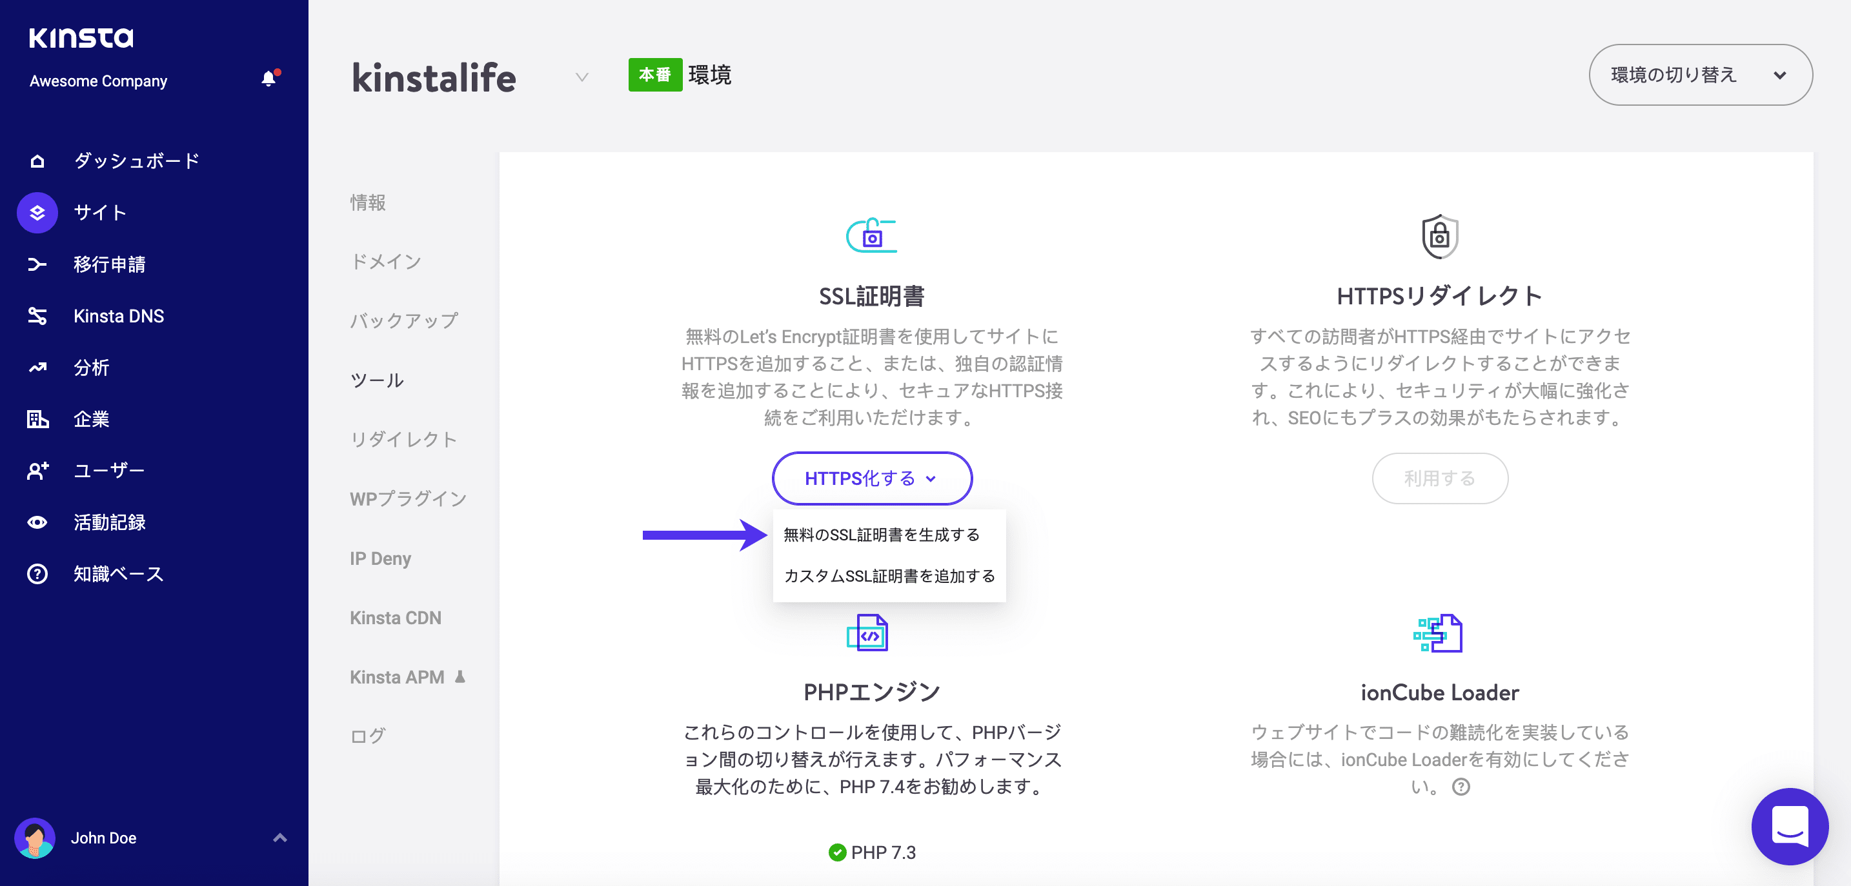The image size is (1851, 886).
Task: Go to 知識ベース in sidebar
Action: pos(119,575)
